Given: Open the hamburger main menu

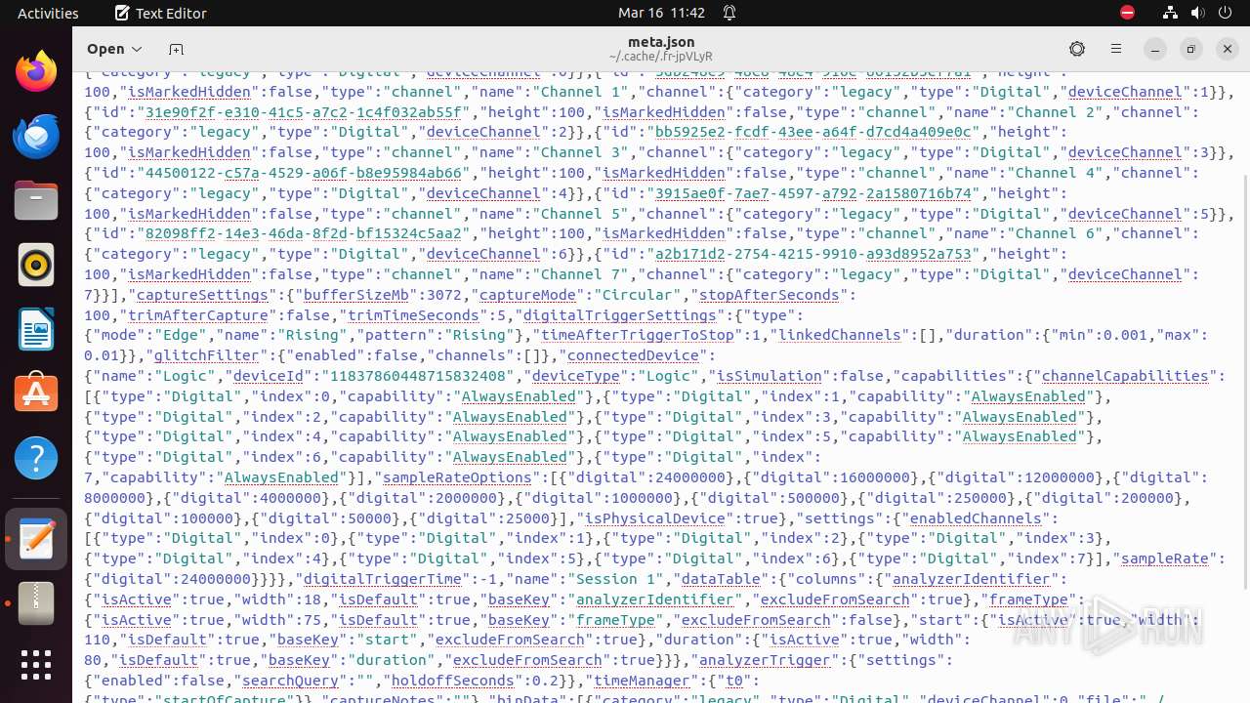Looking at the screenshot, I should click(1116, 49).
